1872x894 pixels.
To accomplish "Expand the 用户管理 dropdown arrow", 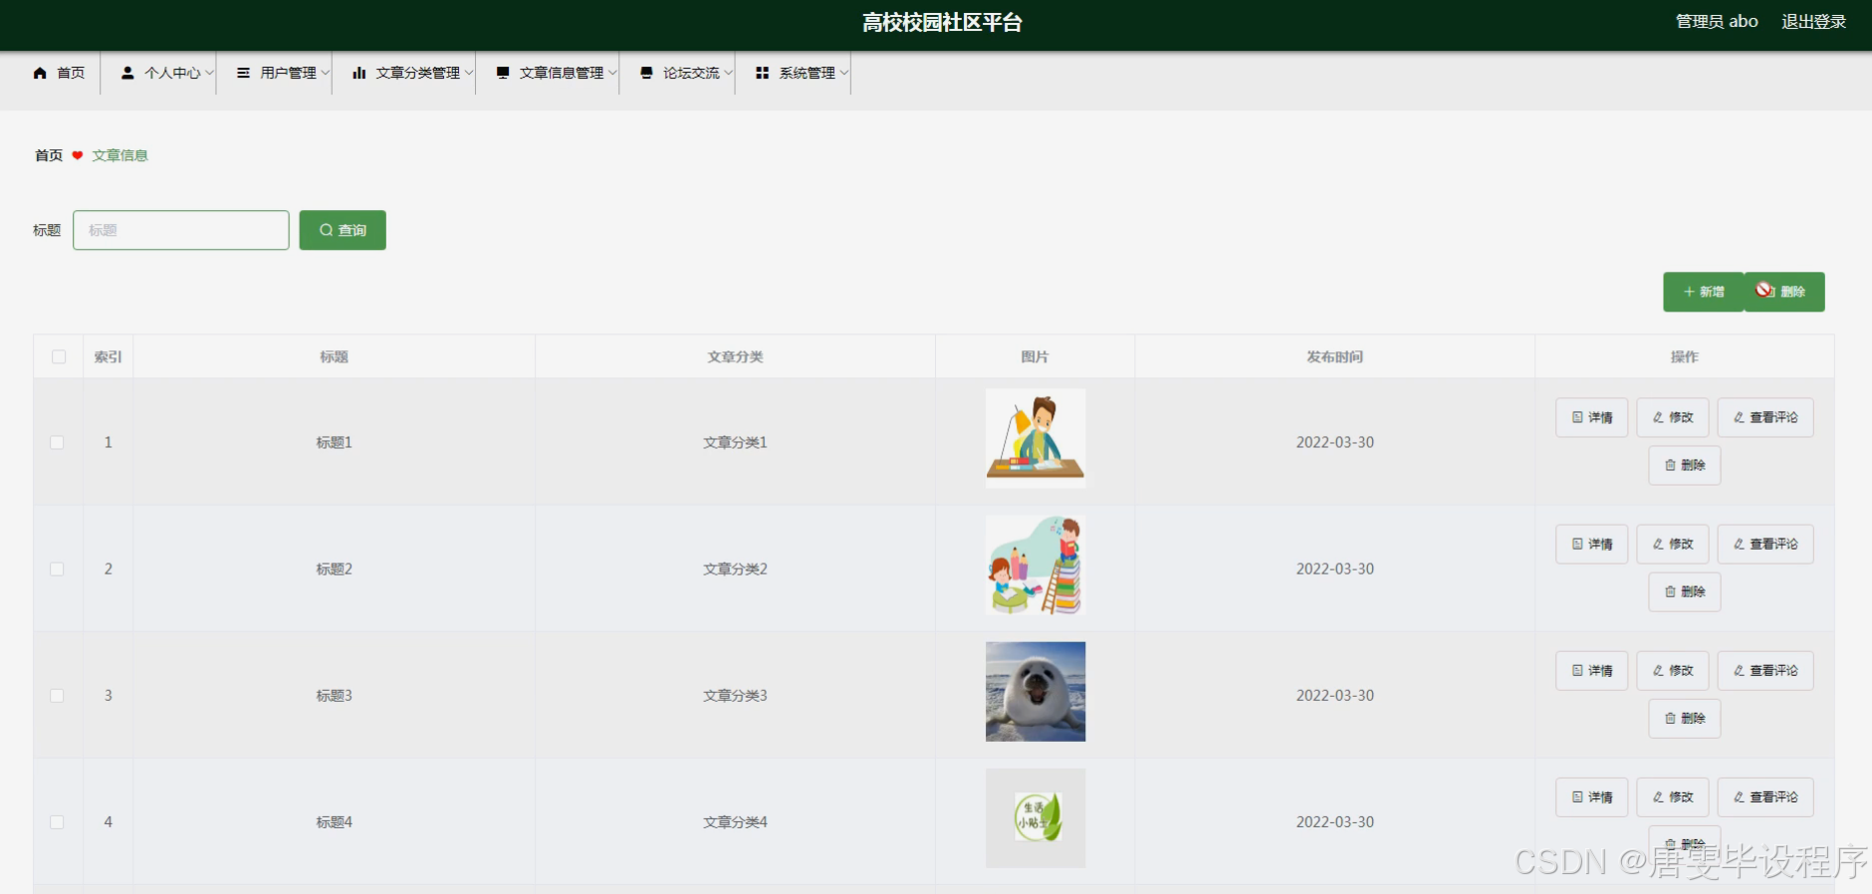I will point(325,73).
